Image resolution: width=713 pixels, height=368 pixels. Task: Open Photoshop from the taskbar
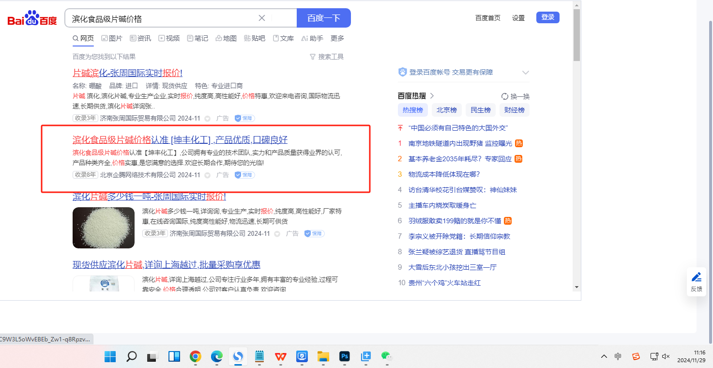point(345,357)
